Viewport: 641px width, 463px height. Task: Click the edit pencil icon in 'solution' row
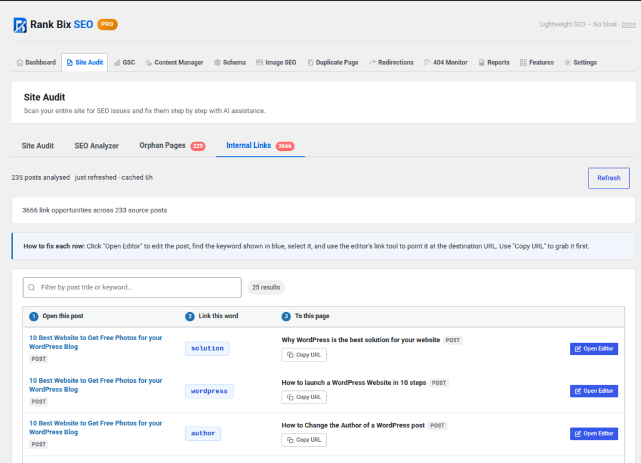point(578,349)
